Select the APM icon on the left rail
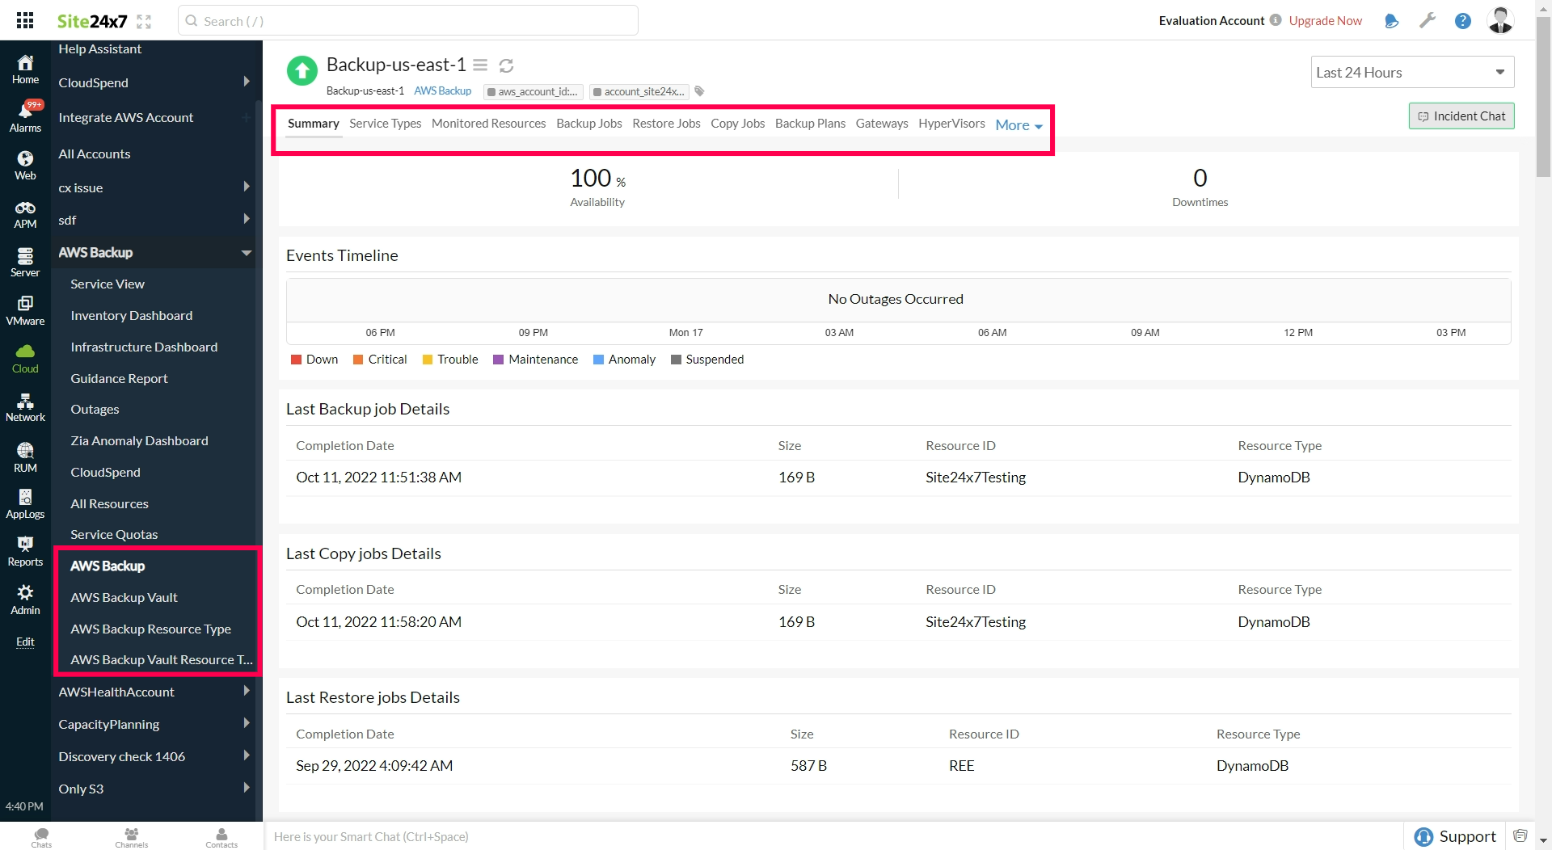The image size is (1552, 850). point(25,212)
